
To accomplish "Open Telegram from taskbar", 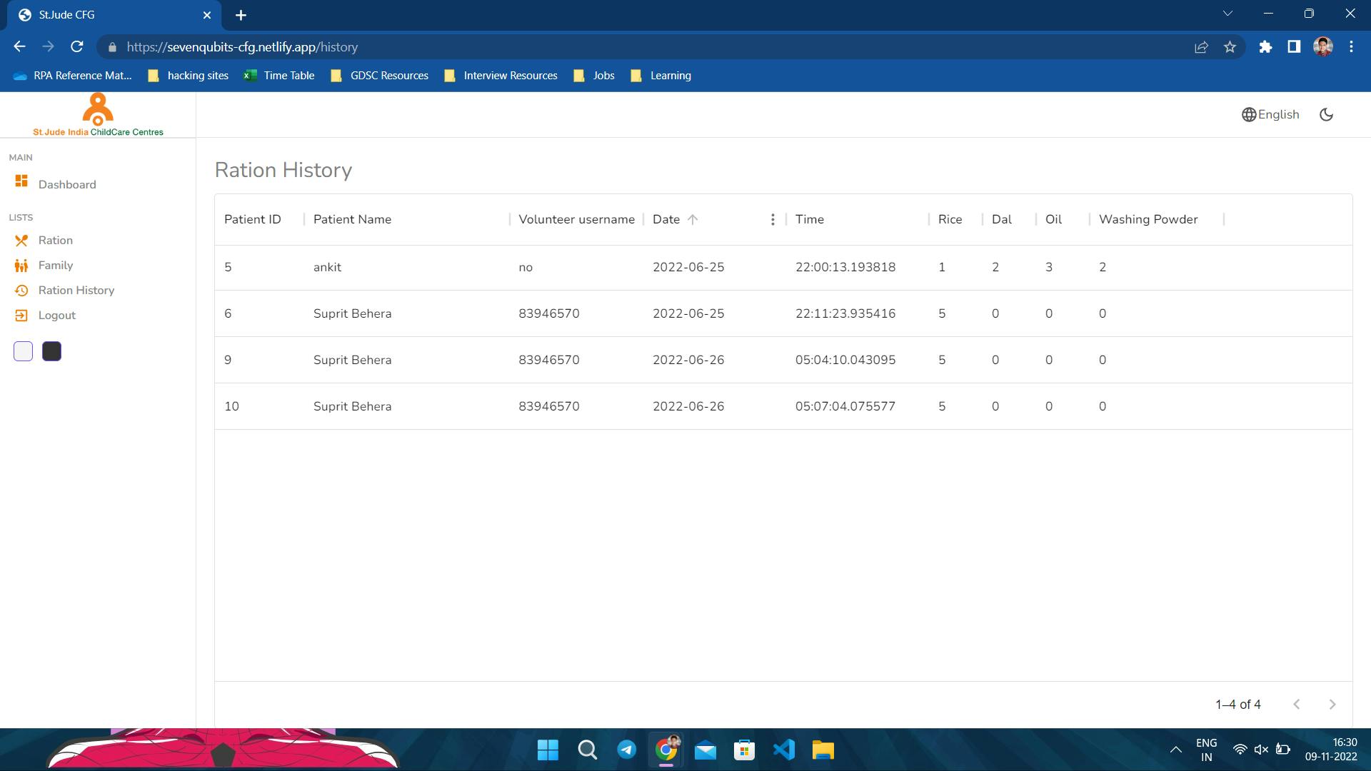I will coord(626,750).
